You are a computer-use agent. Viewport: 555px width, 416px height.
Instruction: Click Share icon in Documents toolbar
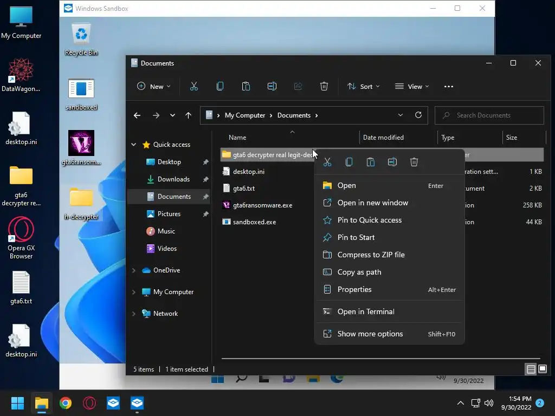tap(298, 86)
